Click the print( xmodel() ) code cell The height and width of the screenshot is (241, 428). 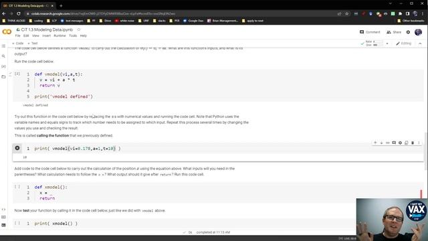(x=218, y=224)
